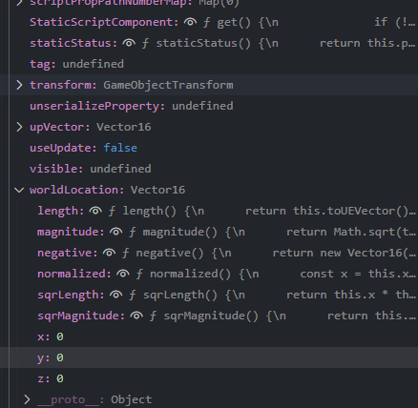Click the normalized() function text
Image resolution: width=418 pixels, height=408 pixels.
pos(190,274)
